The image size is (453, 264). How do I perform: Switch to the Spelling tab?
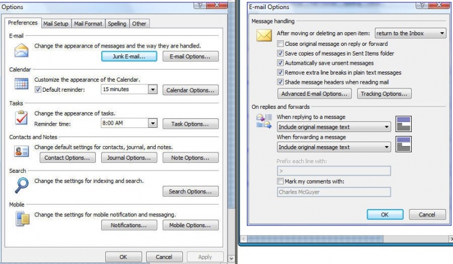coord(117,24)
